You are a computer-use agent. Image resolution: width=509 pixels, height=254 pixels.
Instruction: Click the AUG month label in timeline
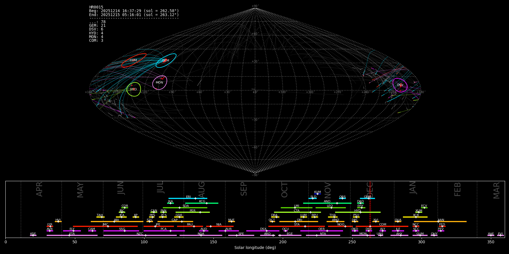click(202, 190)
